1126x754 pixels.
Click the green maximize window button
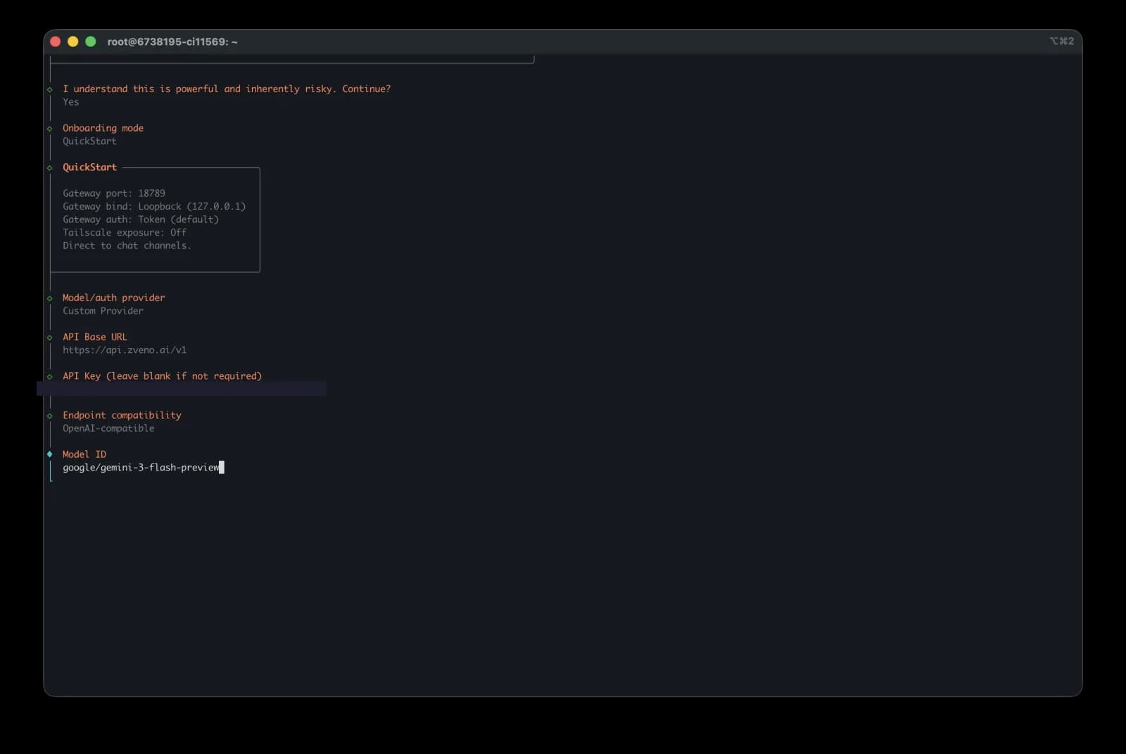[90, 41]
